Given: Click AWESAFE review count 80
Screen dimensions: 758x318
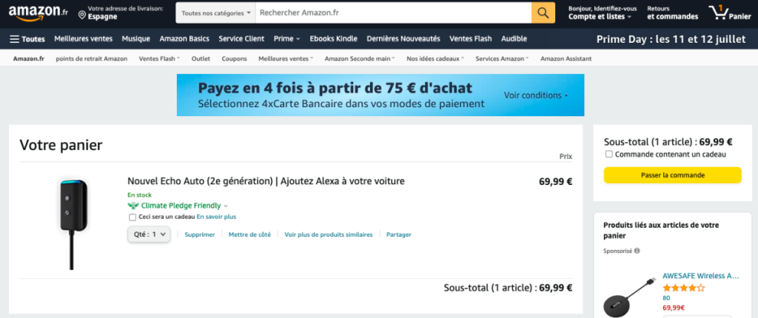Looking at the screenshot, I should pos(666,298).
